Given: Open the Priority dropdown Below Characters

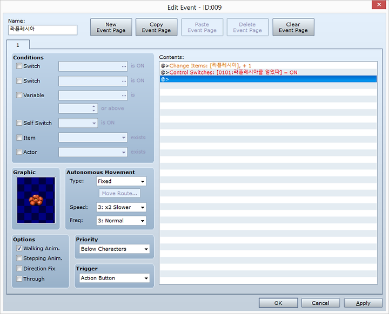Looking at the screenshot, I should (x=115, y=249).
